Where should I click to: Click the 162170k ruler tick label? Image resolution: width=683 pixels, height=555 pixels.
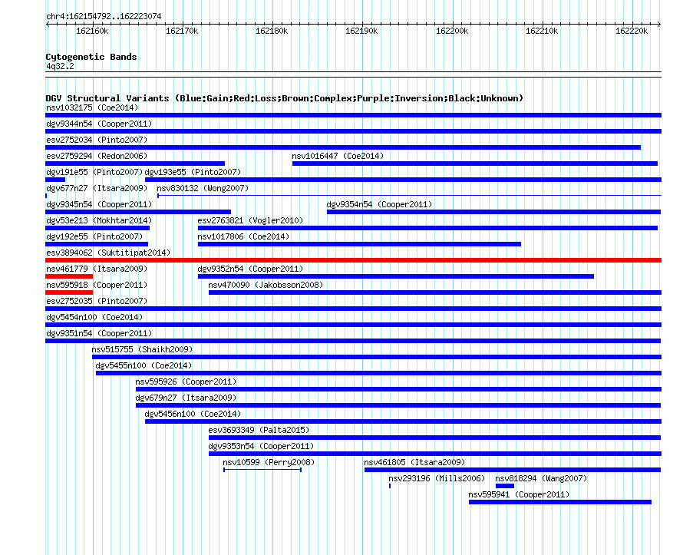coord(182,31)
